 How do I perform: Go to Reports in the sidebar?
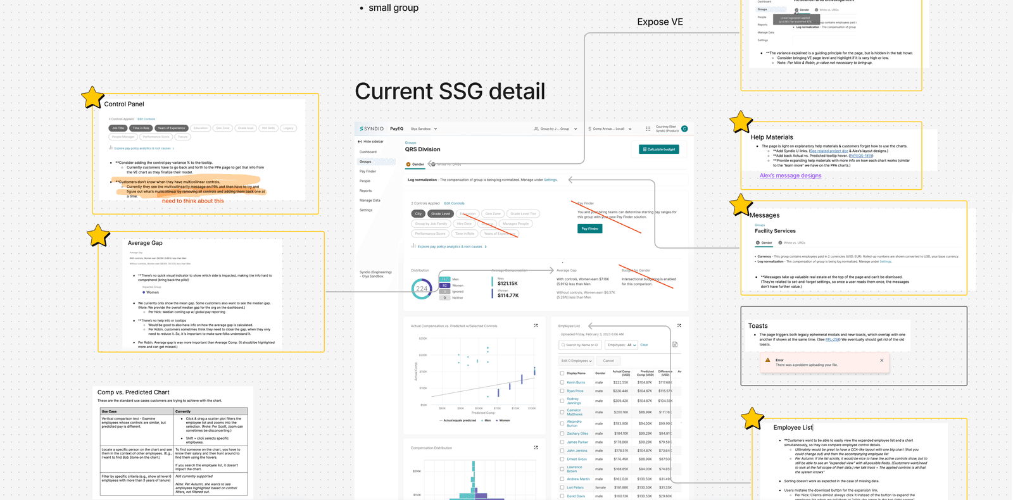pos(365,191)
